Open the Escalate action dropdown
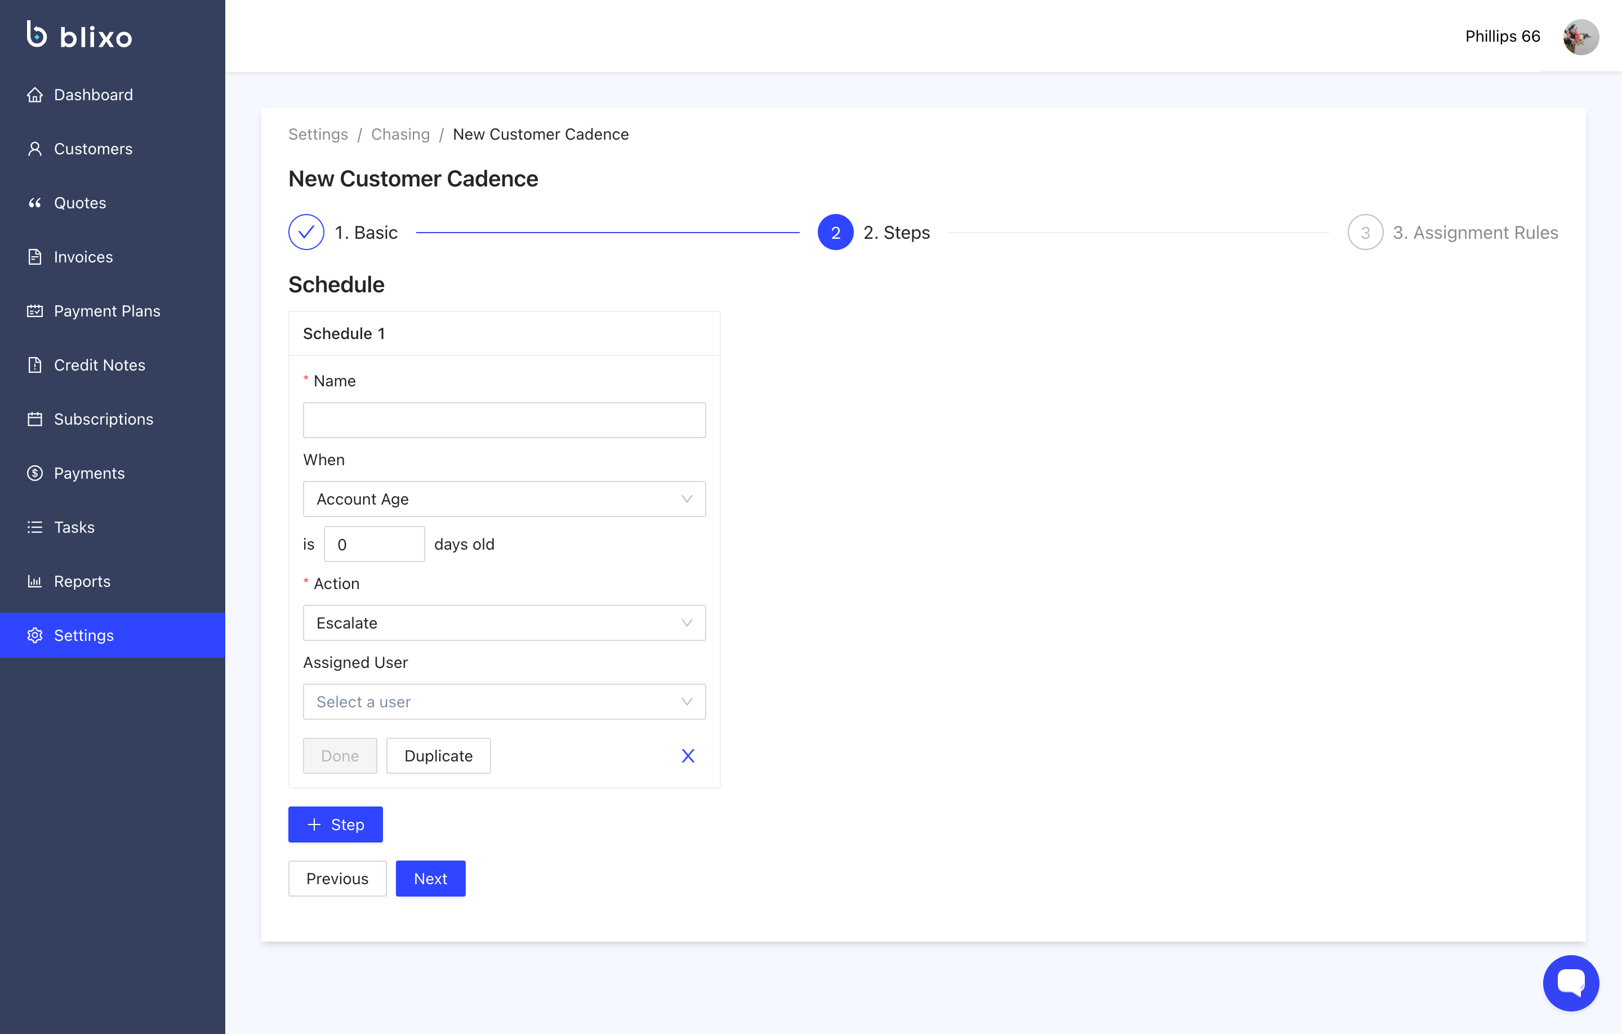Image resolution: width=1622 pixels, height=1034 pixels. pyautogui.click(x=504, y=623)
